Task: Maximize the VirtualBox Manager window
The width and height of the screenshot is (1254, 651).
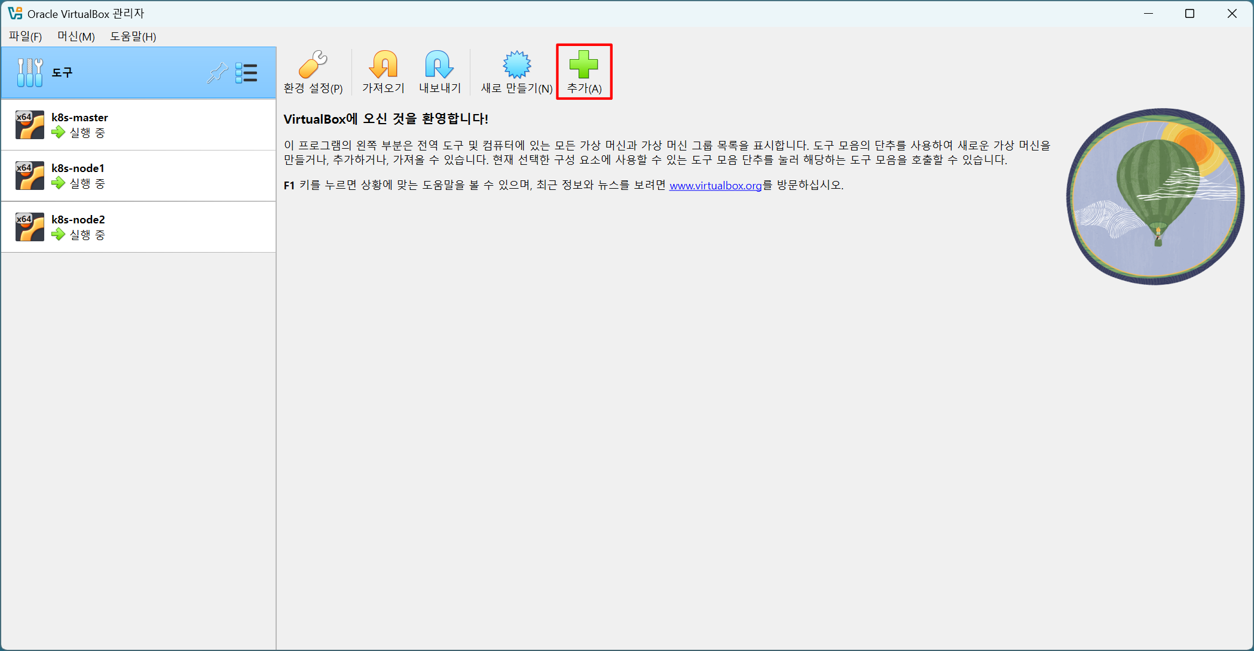Action: tap(1189, 13)
